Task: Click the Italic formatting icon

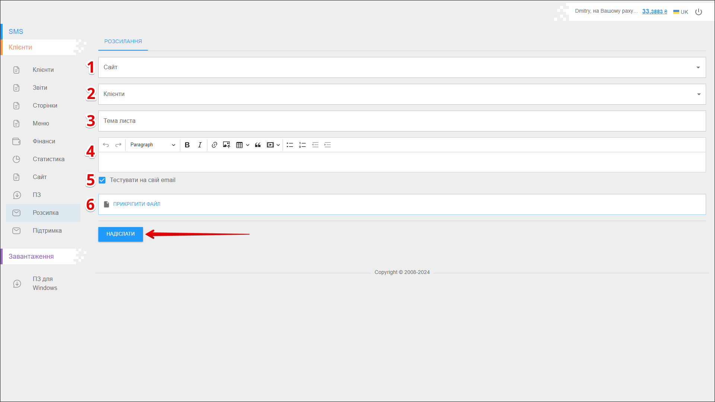Action: [200, 145]
